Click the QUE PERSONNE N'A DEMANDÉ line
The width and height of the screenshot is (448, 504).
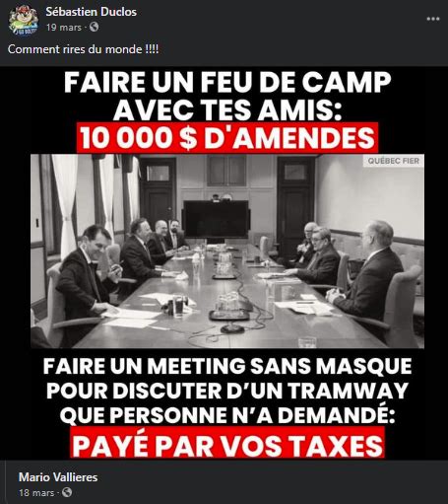coord(227,415)
